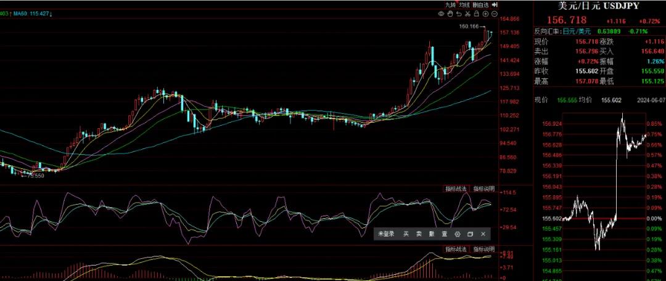This screenshot has width=666, height=281.
Task: Zoom in with the plus icon
Action: [x=485, y=14]
